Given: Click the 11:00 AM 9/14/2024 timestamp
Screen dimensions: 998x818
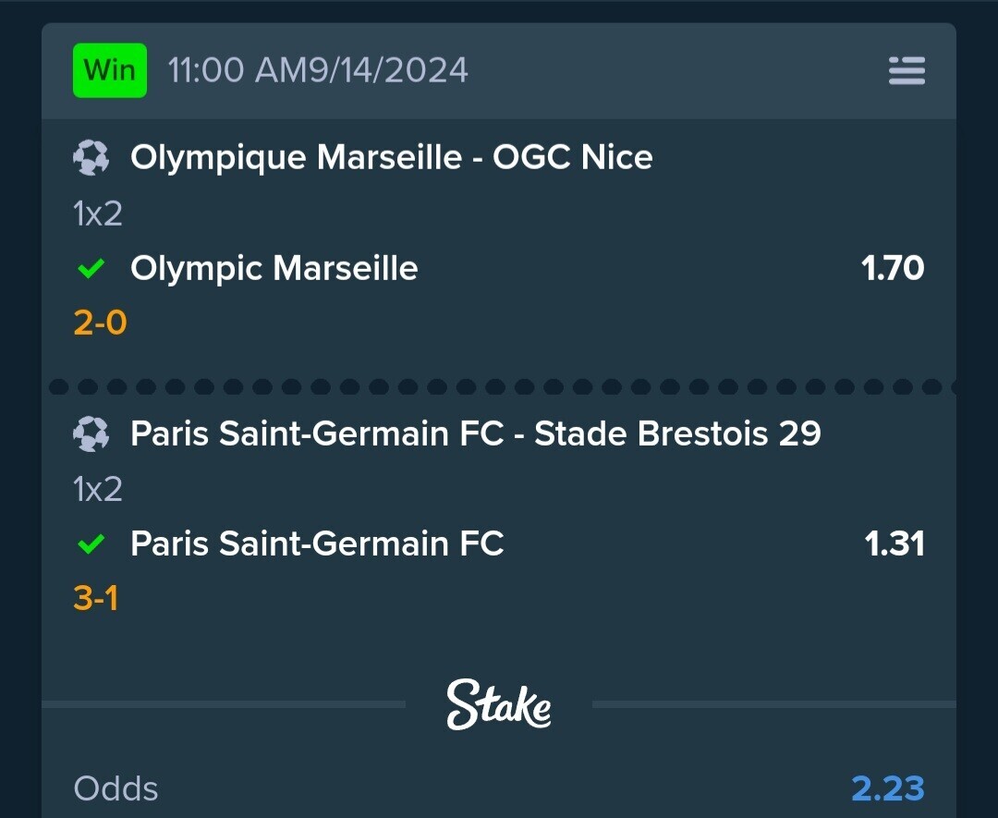Looking at the screenshot, I should tap(318, 70).
